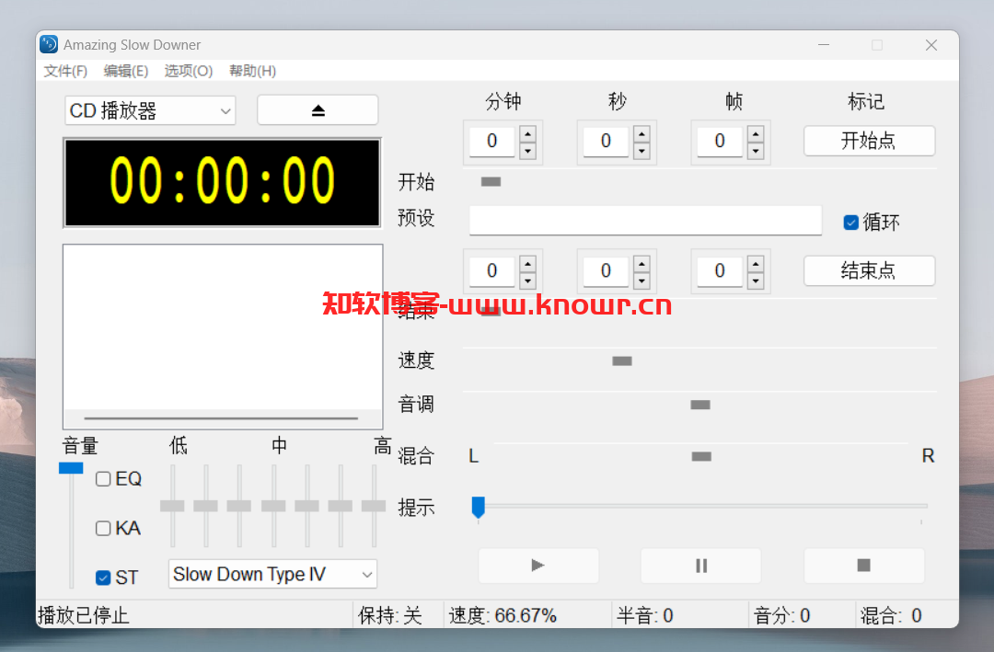Open the 帮助(H) menu

click(x=252, y=71)
